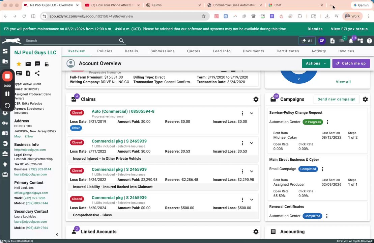The image size is (374, 243).
Task: Open the CF user avatar menu
Action: tap(322, 41)
